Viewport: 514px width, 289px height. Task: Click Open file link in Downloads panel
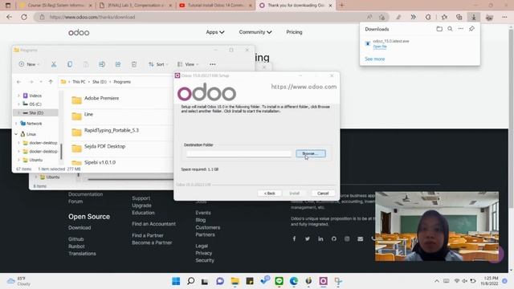click(380, 47)
